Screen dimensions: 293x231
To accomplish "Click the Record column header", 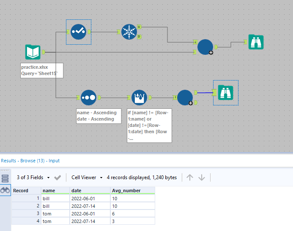I will coord(26,191).
